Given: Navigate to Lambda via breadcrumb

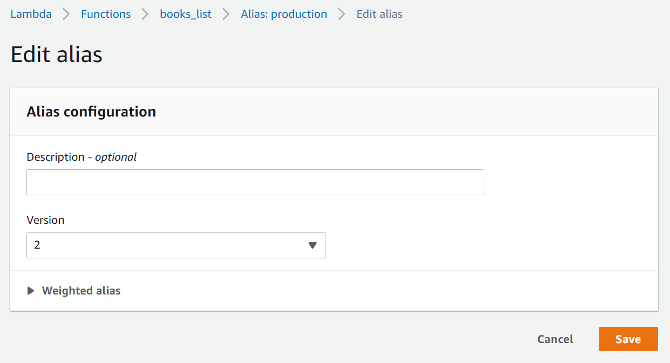Looking at the screenshot, I should point(31,14).
